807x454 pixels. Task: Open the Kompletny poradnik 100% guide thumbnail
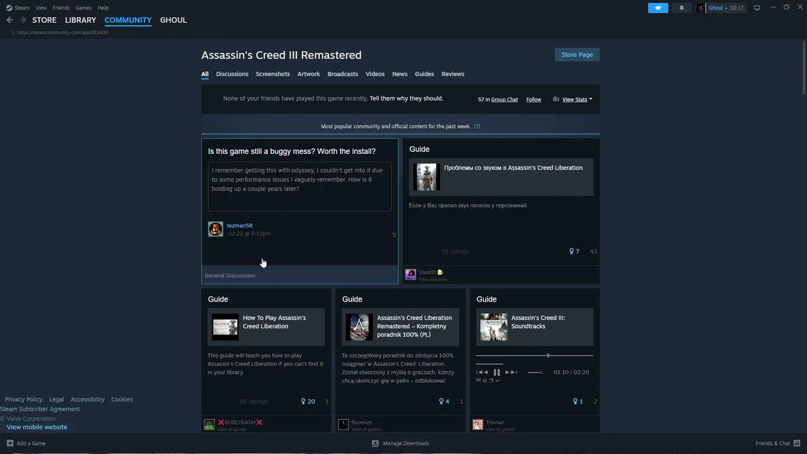359,327
